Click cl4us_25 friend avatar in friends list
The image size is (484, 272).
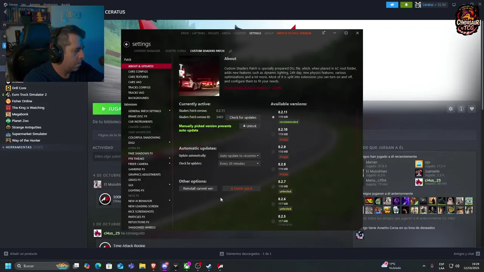tap(419, 182)
